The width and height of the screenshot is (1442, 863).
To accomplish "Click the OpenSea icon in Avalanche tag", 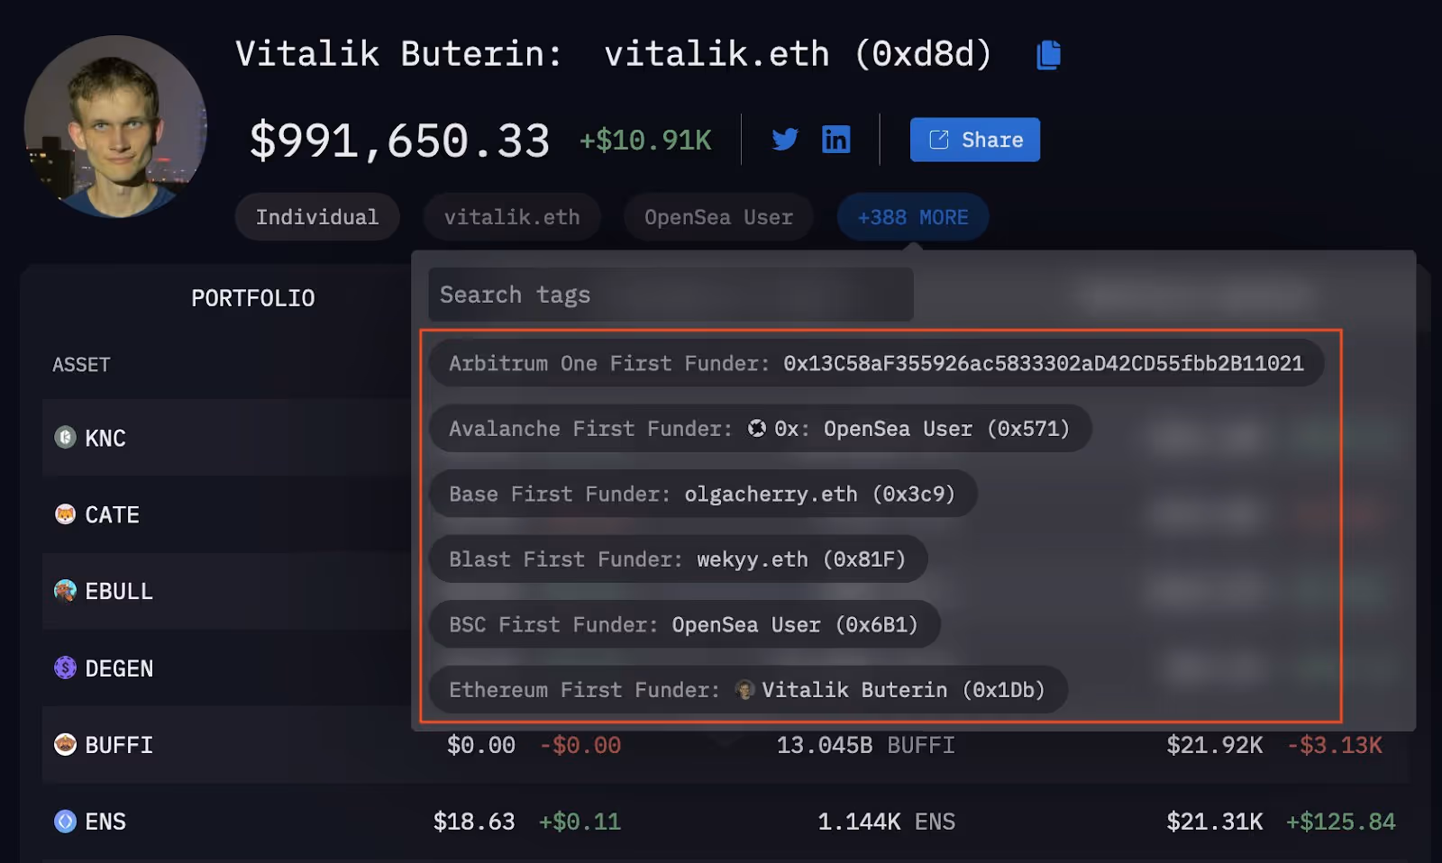I will click(x=757, y=428).
